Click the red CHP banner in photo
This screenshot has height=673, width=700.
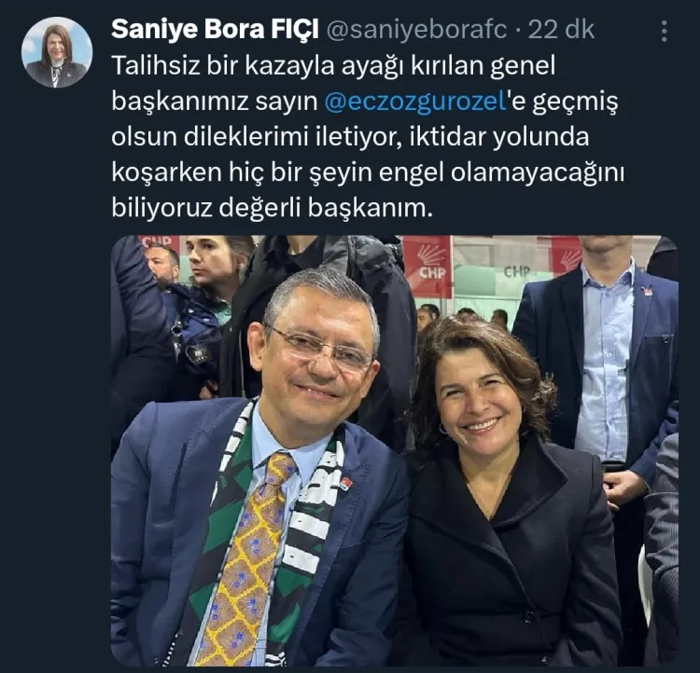pos(427,266)
